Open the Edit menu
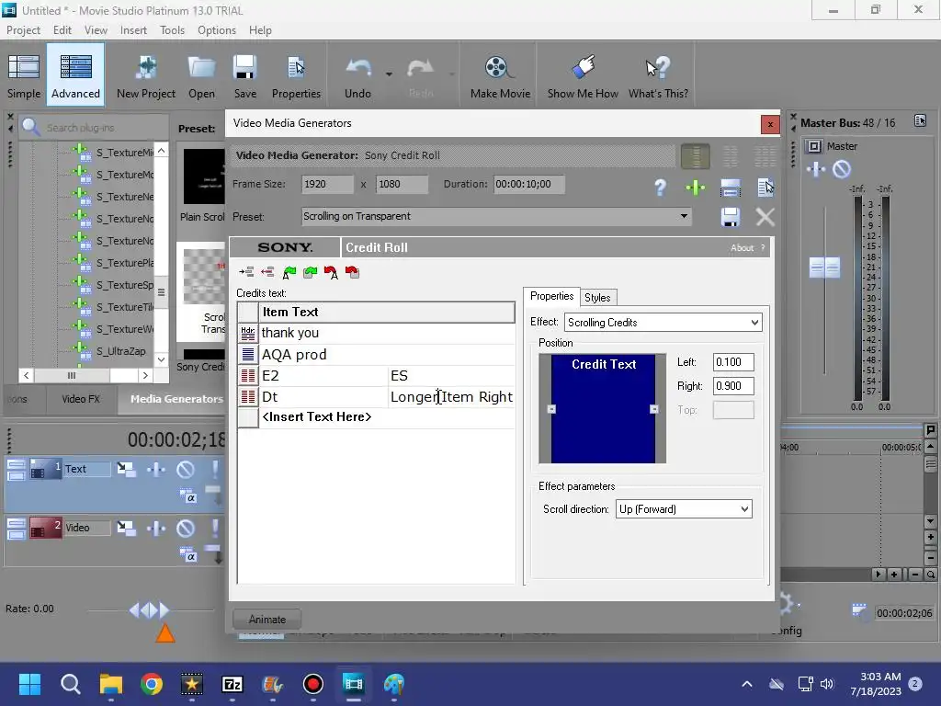Image resolution: width=941 pixels, height=706 pixels. point(62,30)
